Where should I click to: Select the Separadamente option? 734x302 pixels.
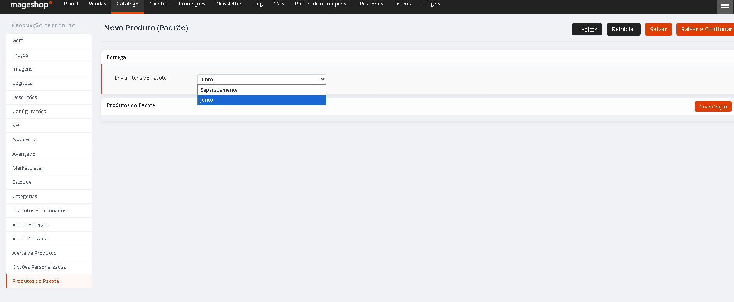tap(262, 90)
